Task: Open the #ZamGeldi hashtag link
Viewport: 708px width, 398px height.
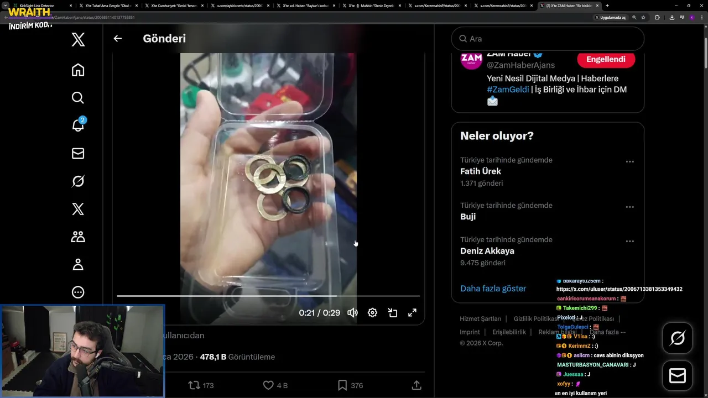Action: click(508, 90)
